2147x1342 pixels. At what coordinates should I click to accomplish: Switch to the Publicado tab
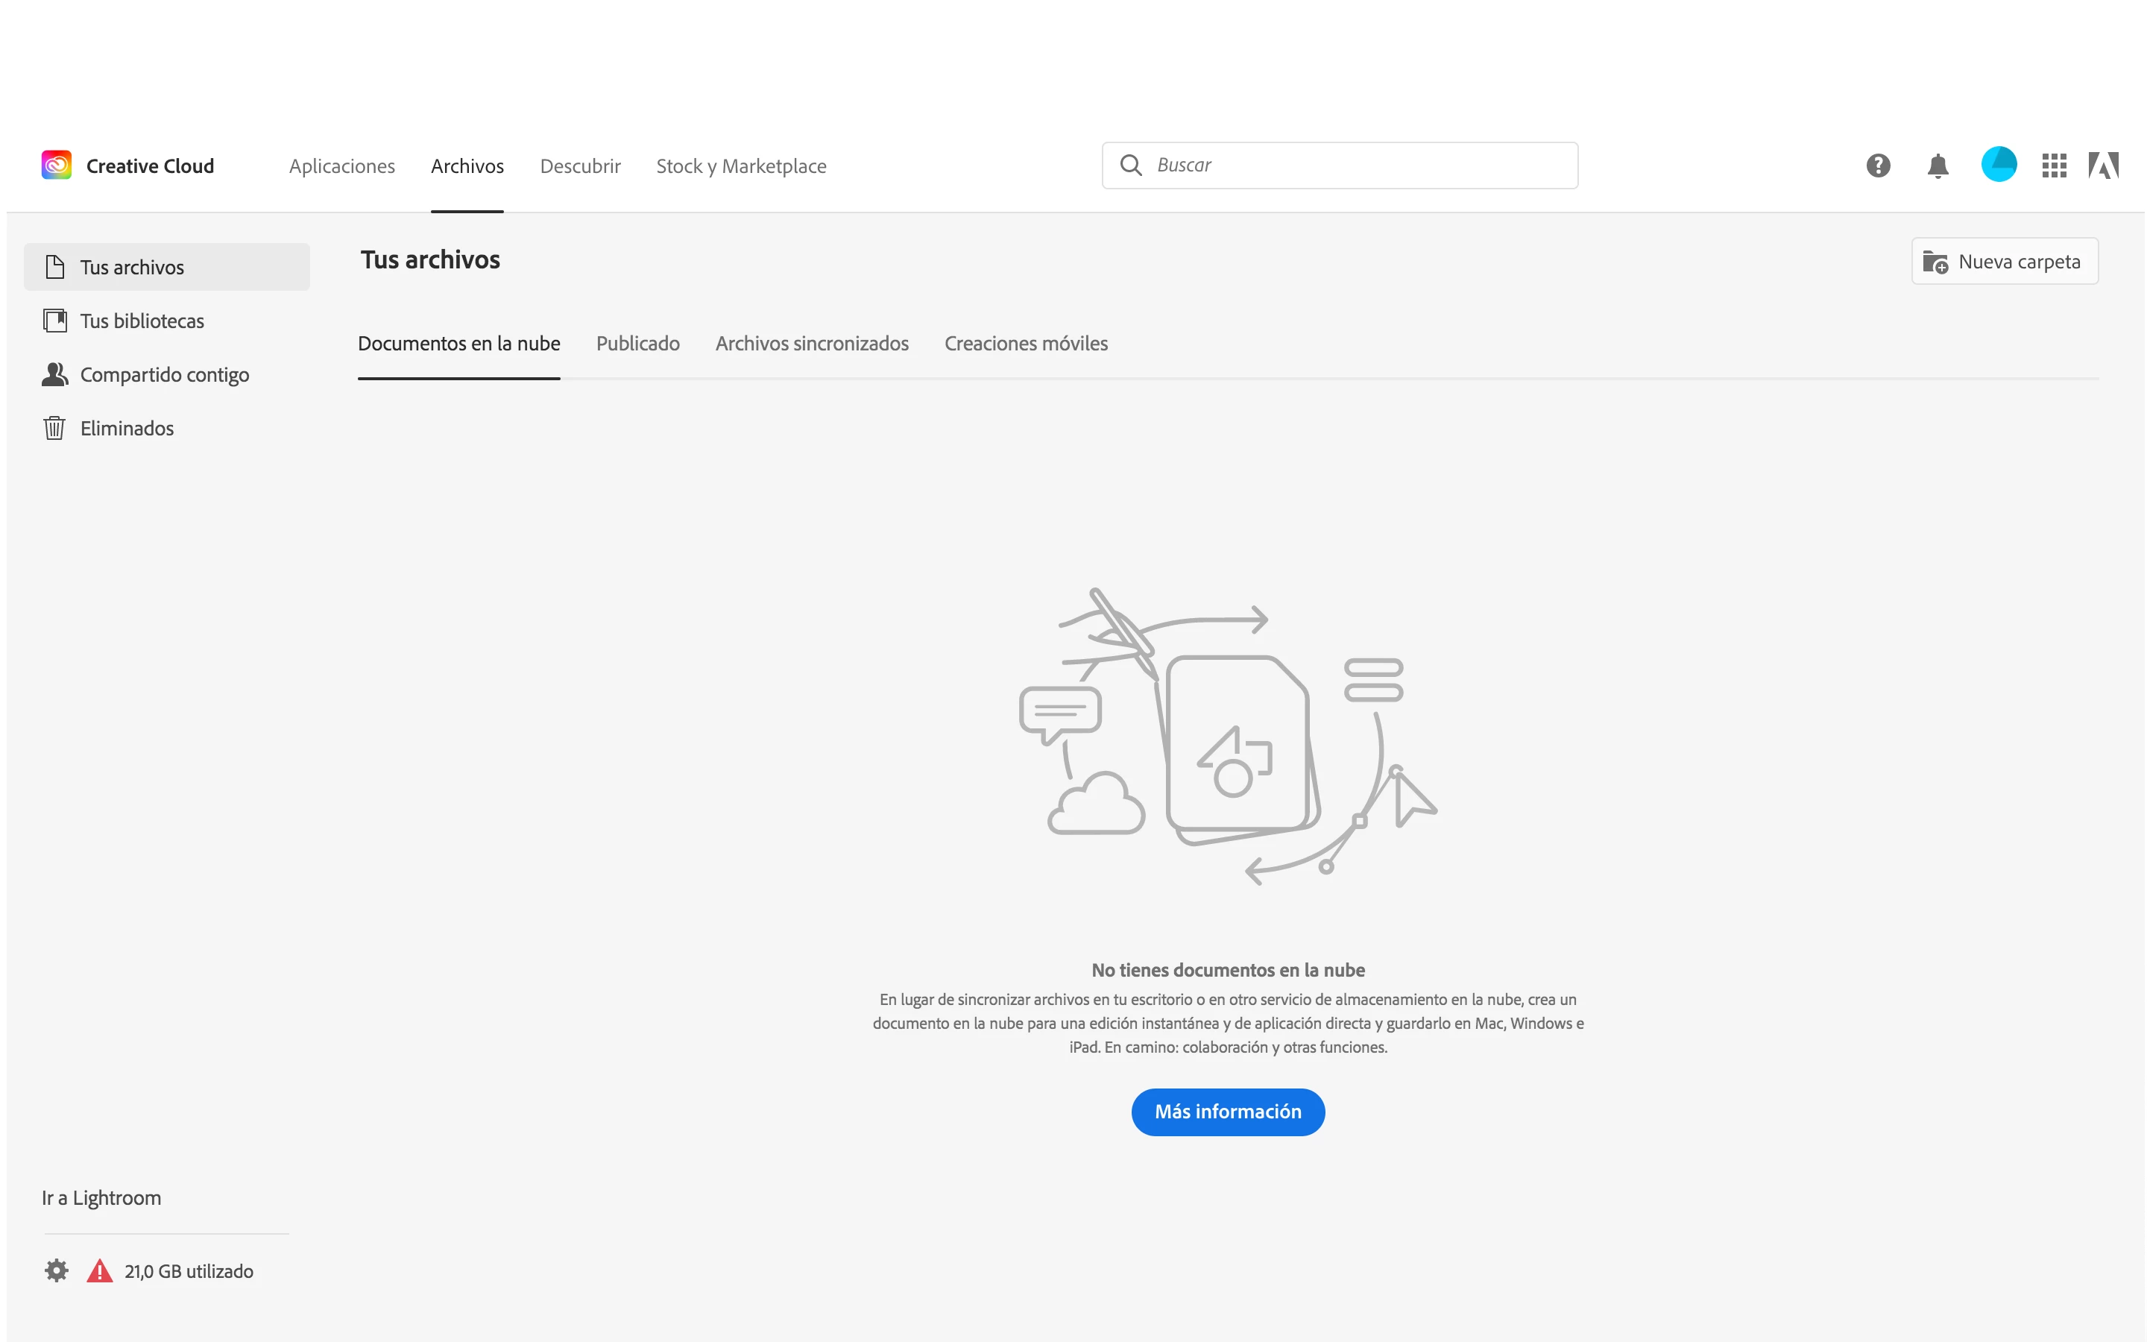pos(637,344)
